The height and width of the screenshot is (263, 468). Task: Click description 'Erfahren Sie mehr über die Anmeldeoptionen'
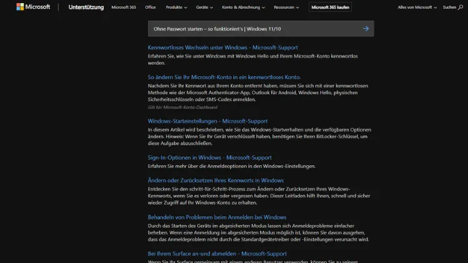232,166
